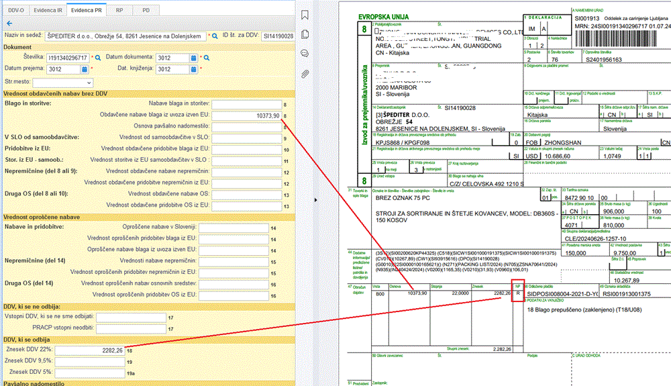Click the Znesek DDV 5% field
Image resolution: width=671 pixels, height=386 pixels.
(x=90, y=373)
